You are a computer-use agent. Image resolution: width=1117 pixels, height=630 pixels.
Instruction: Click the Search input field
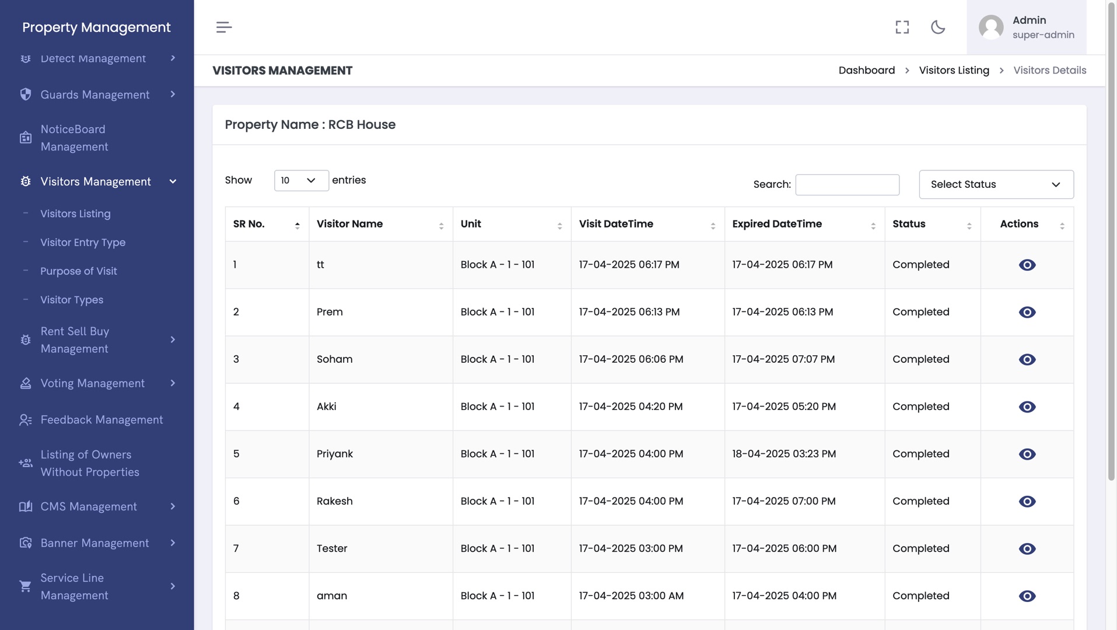pos(847,185)
